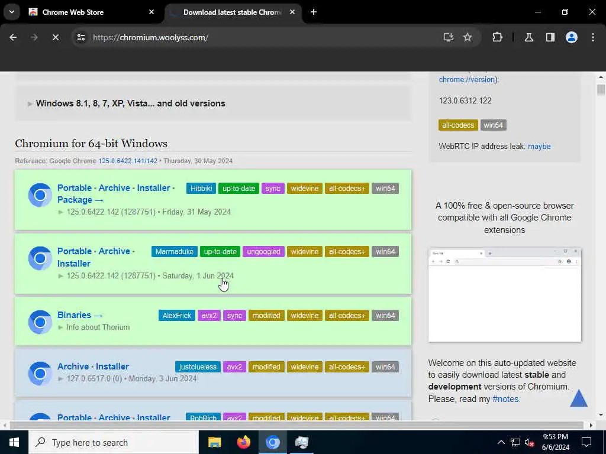Open Portable link in Hibbiki row
This screenshot has width=606, height=454.
(x=75, y=188)
